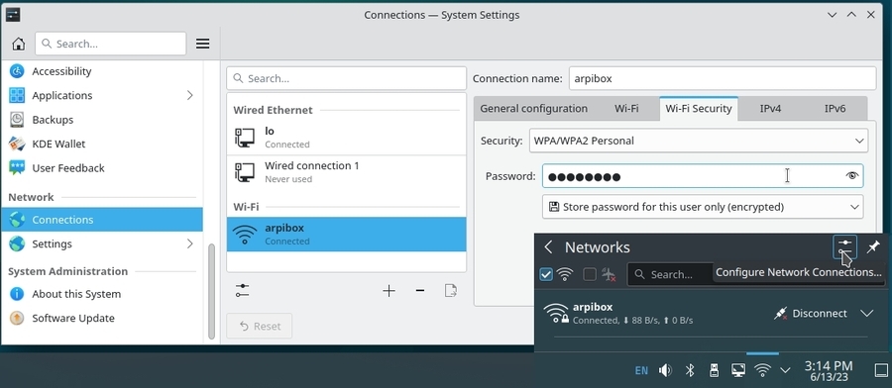Disconnect from arpibox network
This screenshot has width=892, height=388.
coord(811,314)
